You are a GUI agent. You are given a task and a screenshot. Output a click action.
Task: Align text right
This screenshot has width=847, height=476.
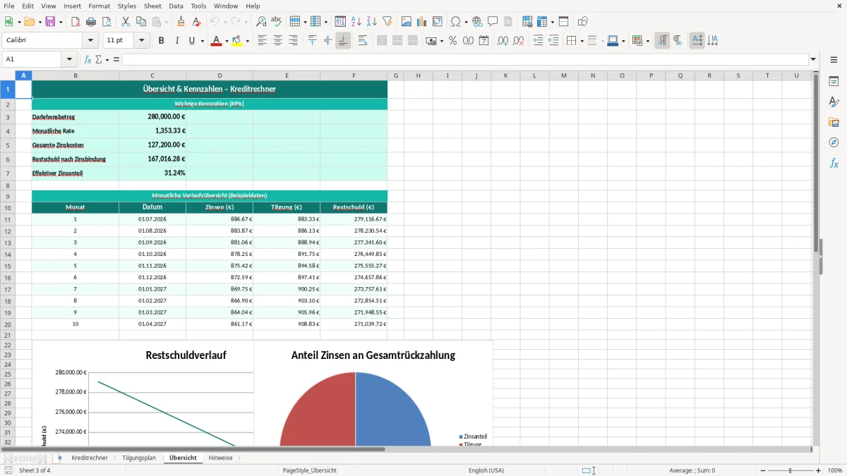293,41
